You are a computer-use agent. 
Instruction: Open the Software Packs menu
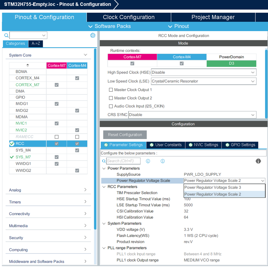pyautogui.click(x=110, y=26)
